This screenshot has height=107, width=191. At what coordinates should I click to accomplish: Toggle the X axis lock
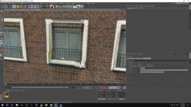click(30, 7)
